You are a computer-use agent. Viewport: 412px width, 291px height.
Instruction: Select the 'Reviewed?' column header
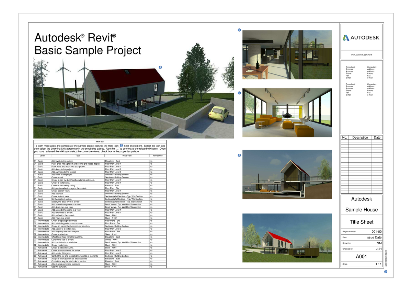[158, 155]
